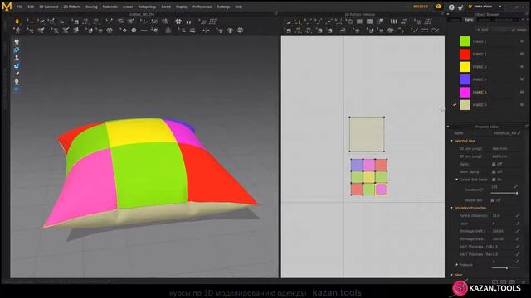The width and height of the screenshot is (531, 298).
Task: Click the wavy line icon in 2D toolbar
Action: tap(435, 31)
